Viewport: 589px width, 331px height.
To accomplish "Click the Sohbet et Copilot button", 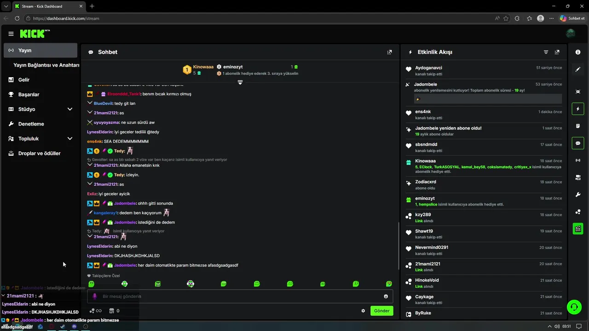I will [x=572, y=18].
